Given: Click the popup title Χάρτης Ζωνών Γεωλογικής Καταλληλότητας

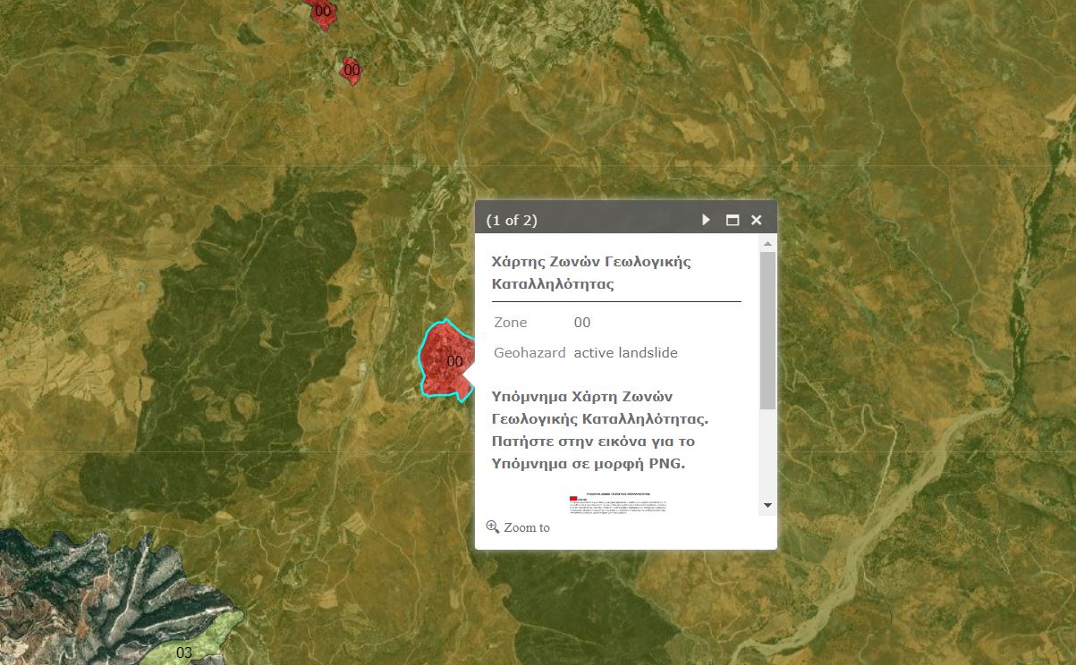Looking at the screenshot, I should pyautogui.click(x=591, y=273).
